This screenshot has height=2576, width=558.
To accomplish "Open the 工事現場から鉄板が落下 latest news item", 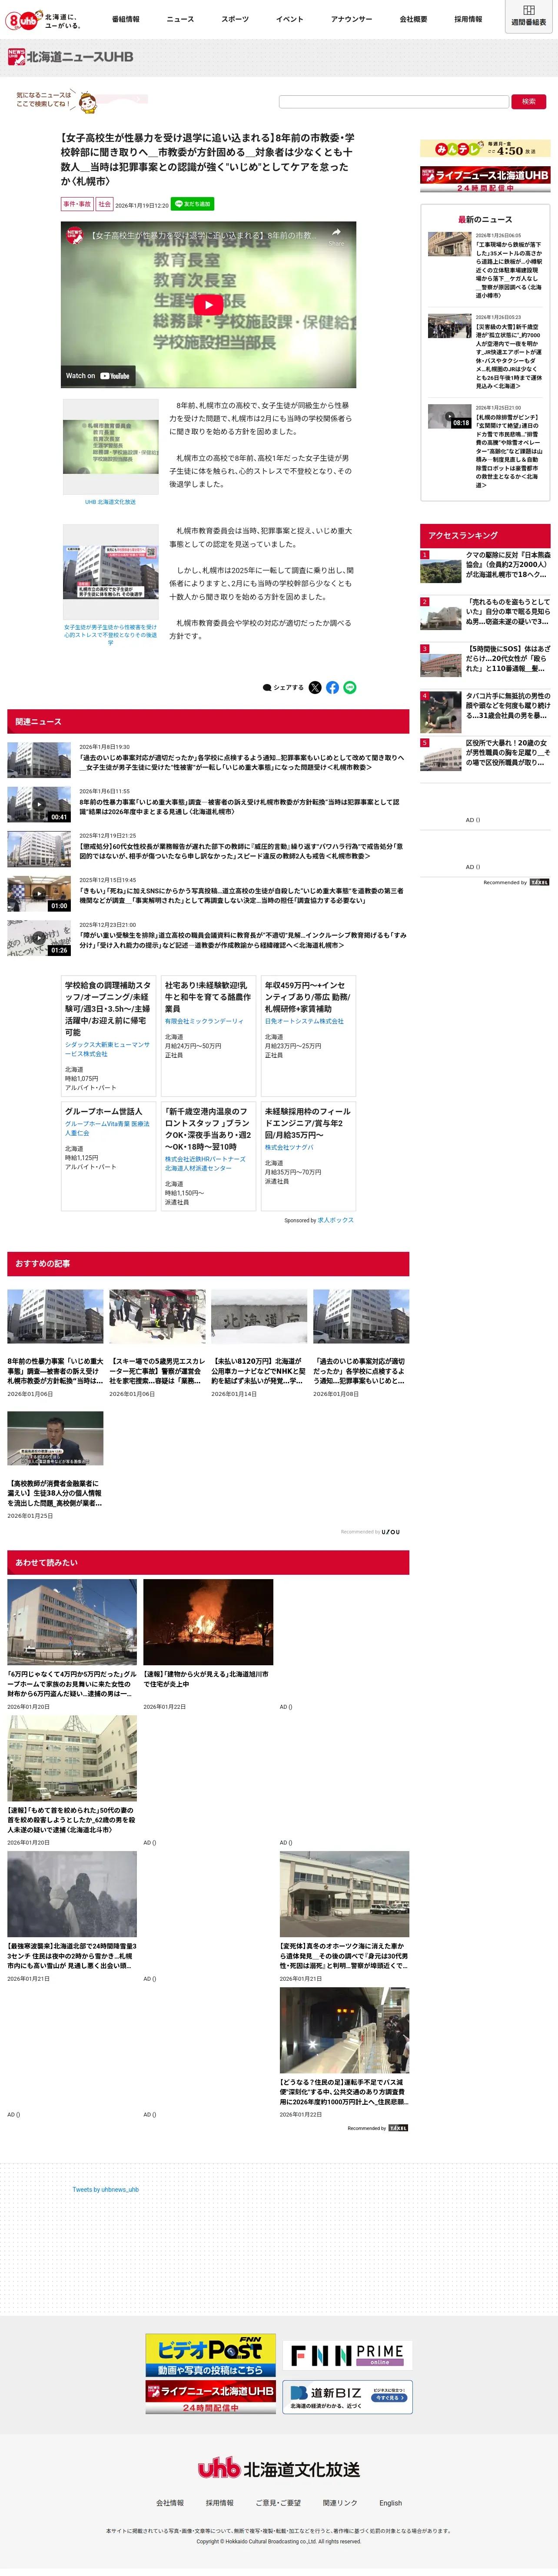I will (484, 265).
